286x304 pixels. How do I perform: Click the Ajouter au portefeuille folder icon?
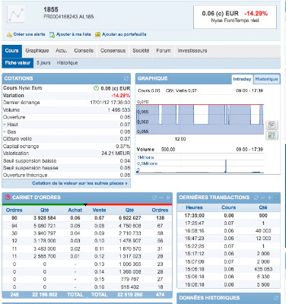pyautogui.click(x=97, y=34)
